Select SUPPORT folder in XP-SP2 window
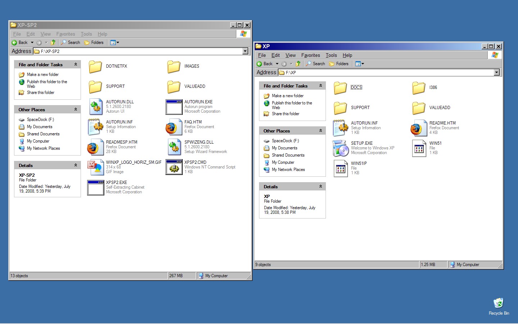The width and height of the screenshot is (518, 324). 95,87
